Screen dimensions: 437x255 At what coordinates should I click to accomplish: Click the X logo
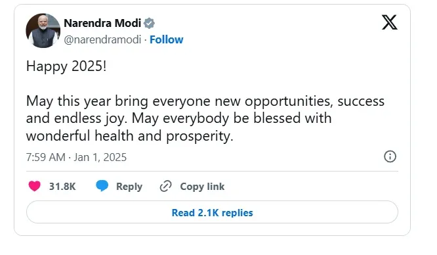(390, 22)
